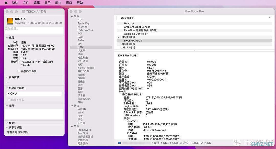Open the 文件 menu
This screenshot has width=276, height=149.
pos(26,3)
